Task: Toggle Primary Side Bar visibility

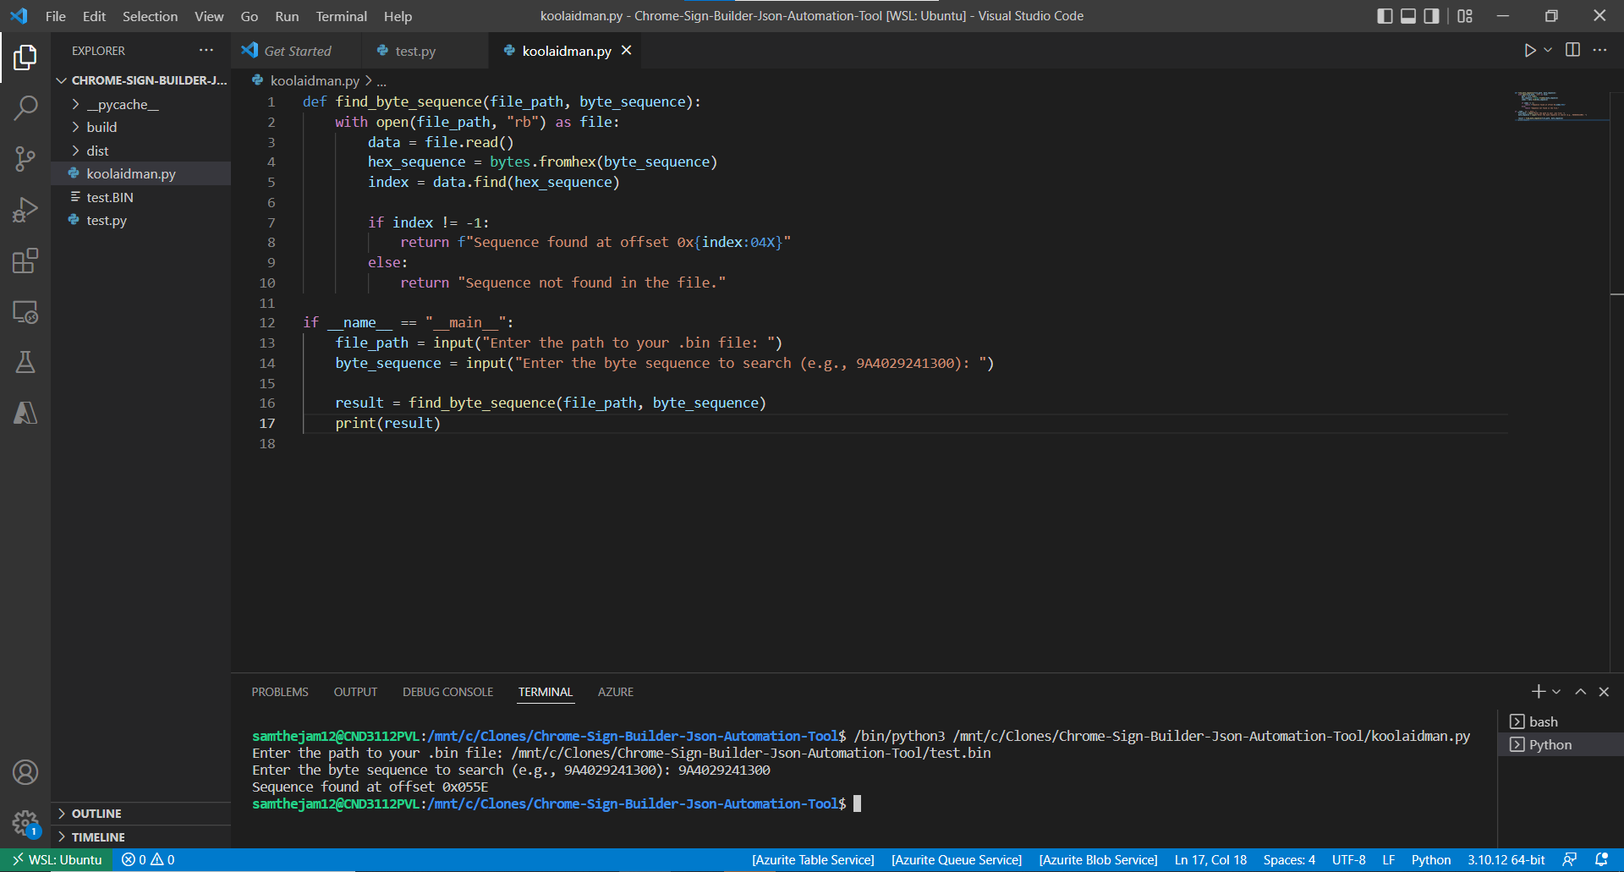Action: click(x=1385, y=16)
